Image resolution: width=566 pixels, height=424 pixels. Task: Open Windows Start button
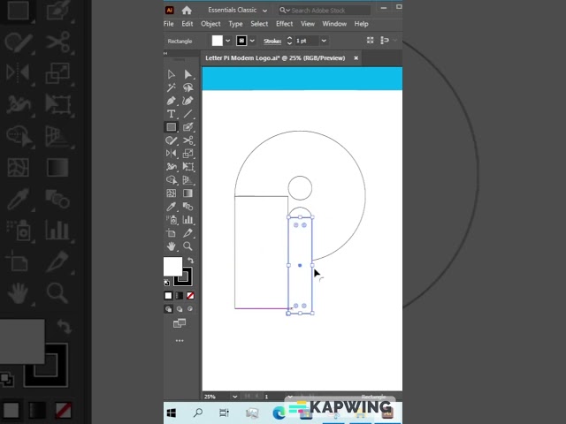[x=172, y=413]
